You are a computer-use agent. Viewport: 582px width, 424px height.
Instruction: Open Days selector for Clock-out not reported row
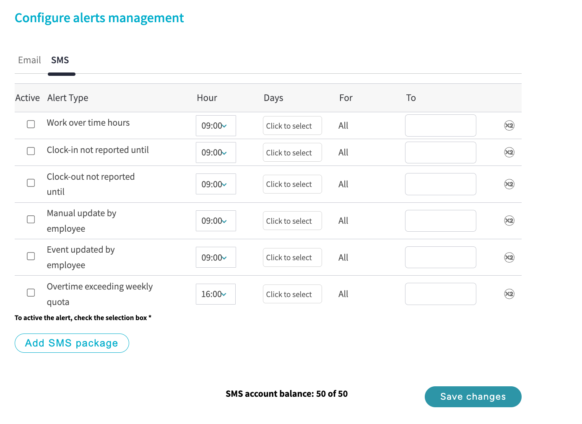(x=292, y=184)
